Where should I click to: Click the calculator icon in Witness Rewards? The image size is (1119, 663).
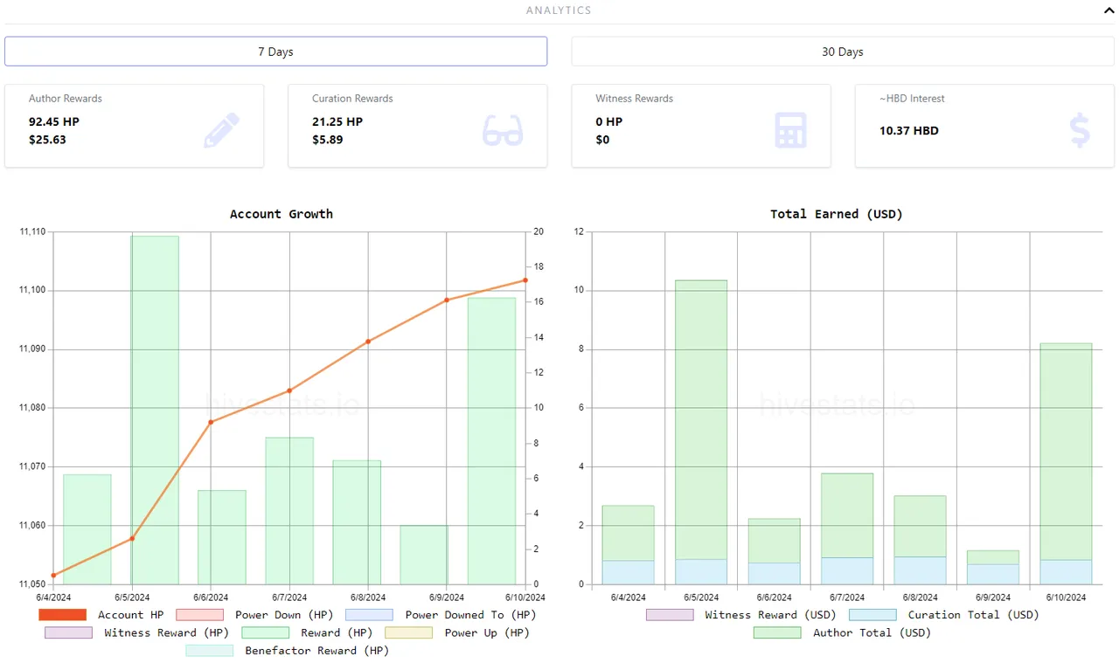[x=790, y=130]
